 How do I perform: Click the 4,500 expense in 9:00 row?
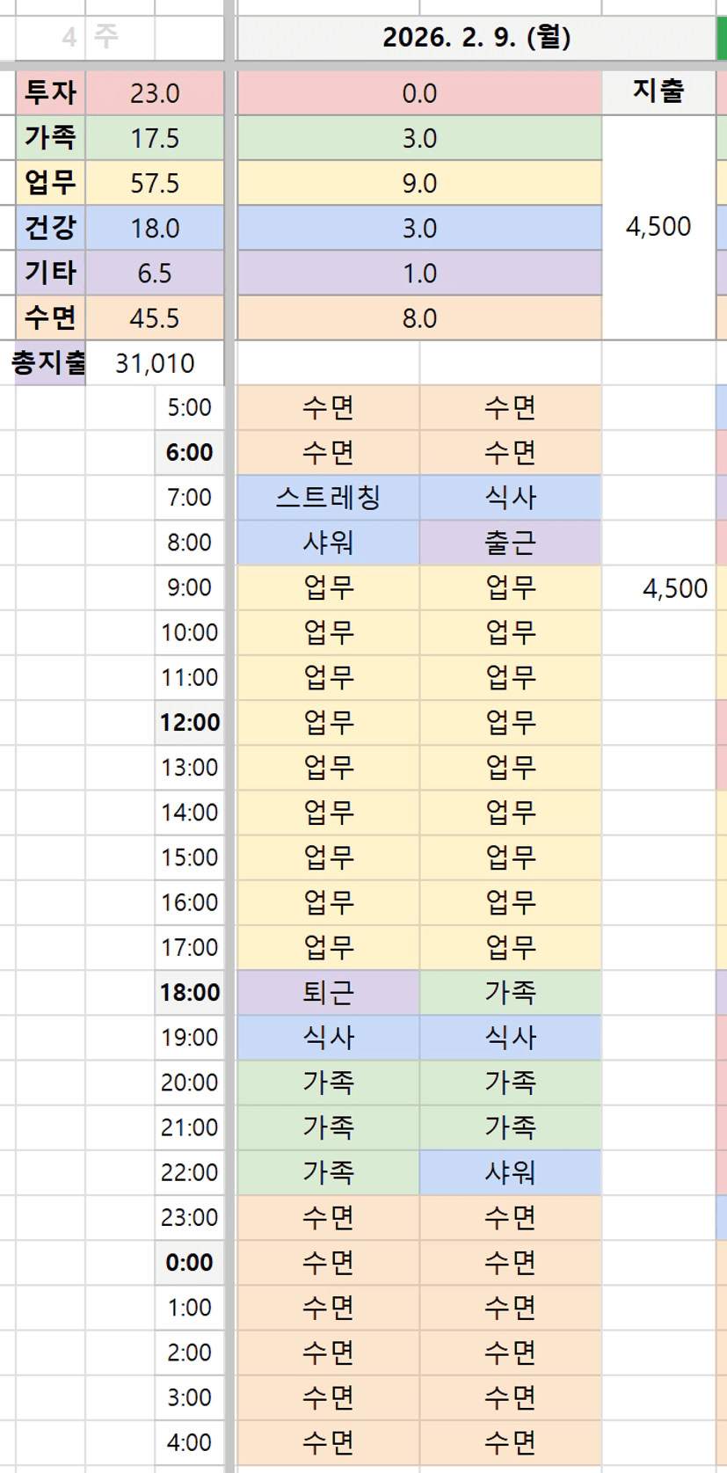click(674, 587)
